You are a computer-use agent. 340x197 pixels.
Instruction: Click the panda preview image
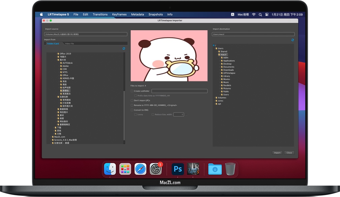click(x=169, y=56)
